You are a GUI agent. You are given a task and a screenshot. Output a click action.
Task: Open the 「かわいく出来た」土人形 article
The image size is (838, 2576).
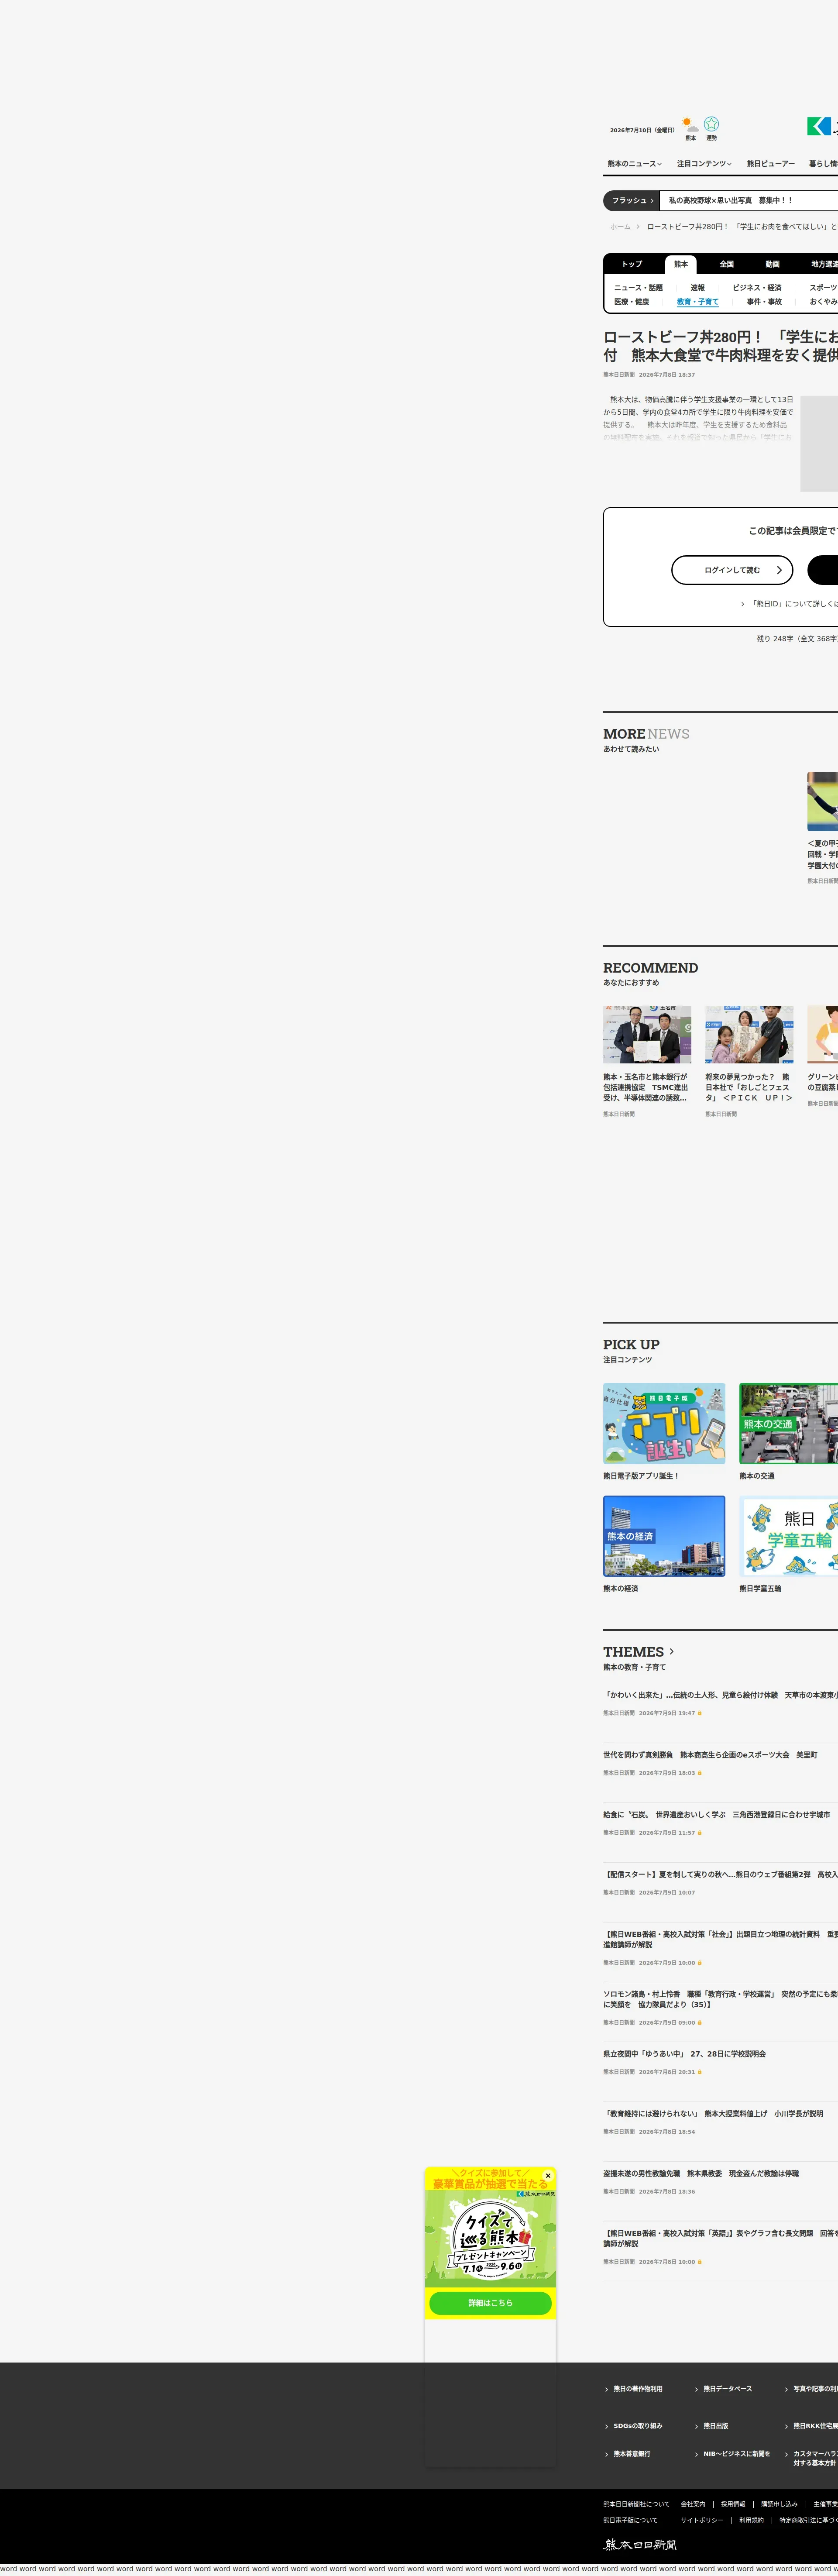720,1695
